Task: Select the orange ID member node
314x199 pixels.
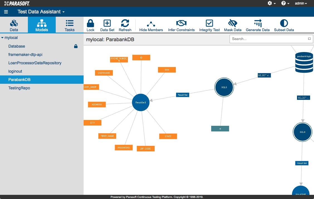Action: 141,58
